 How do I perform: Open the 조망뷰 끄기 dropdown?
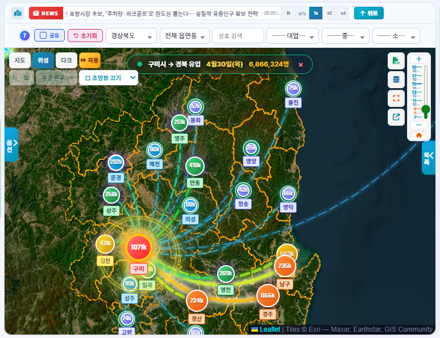tap(109, 78)
